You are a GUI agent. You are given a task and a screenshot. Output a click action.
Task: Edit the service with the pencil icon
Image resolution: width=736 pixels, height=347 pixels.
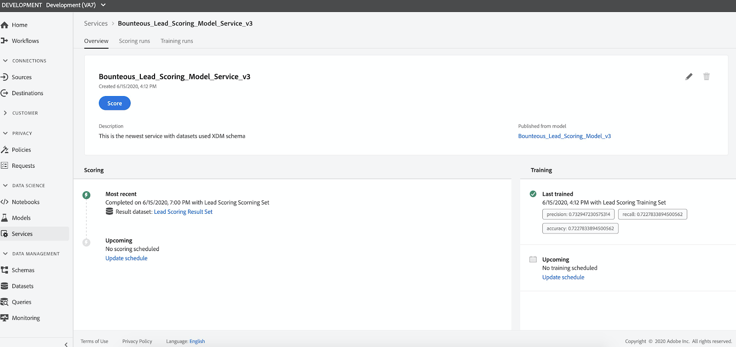[x=689, y=76]
